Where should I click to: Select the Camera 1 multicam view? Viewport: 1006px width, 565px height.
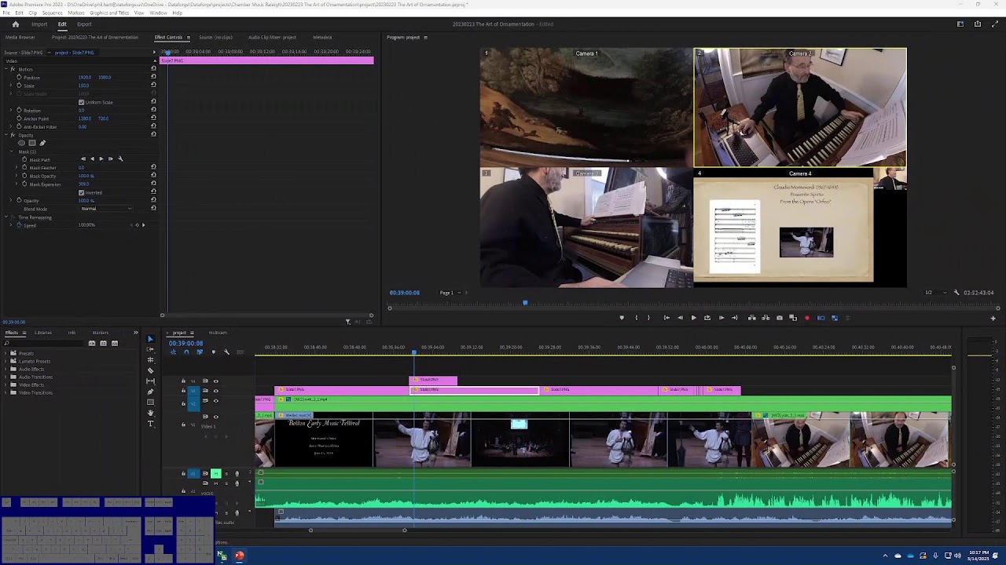(x=586, y=108)
